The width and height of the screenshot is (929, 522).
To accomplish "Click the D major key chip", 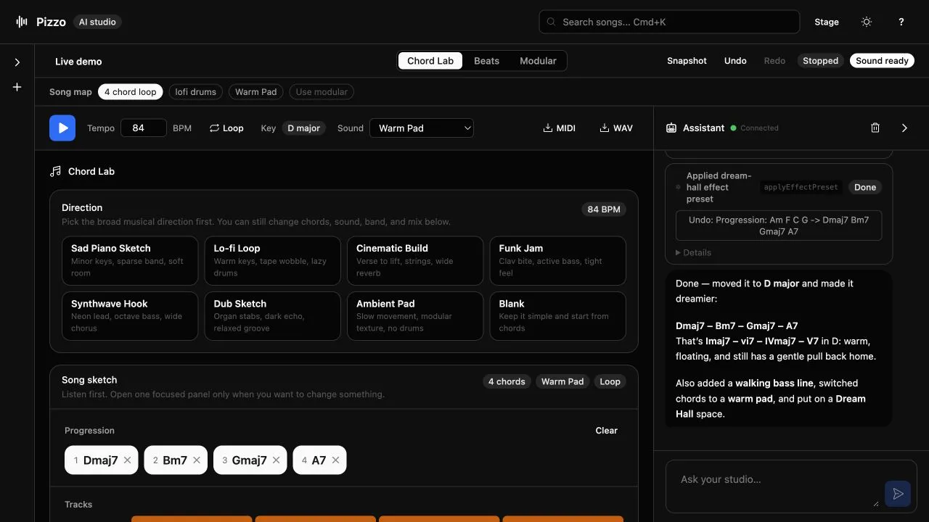I will (x=303, y=128).
